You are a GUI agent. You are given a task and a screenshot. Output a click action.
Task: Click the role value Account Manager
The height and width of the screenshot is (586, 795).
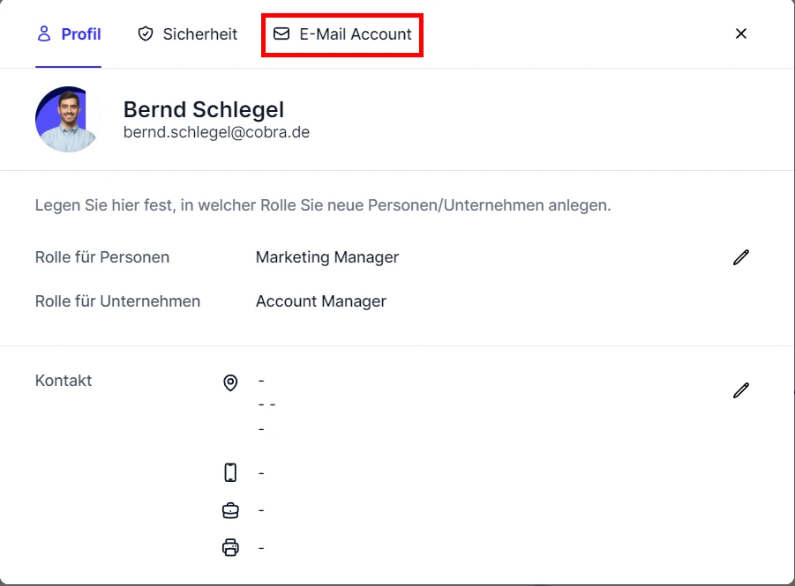(320, 301)
